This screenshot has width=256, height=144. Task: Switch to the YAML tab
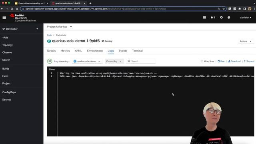tap(78, 51)
